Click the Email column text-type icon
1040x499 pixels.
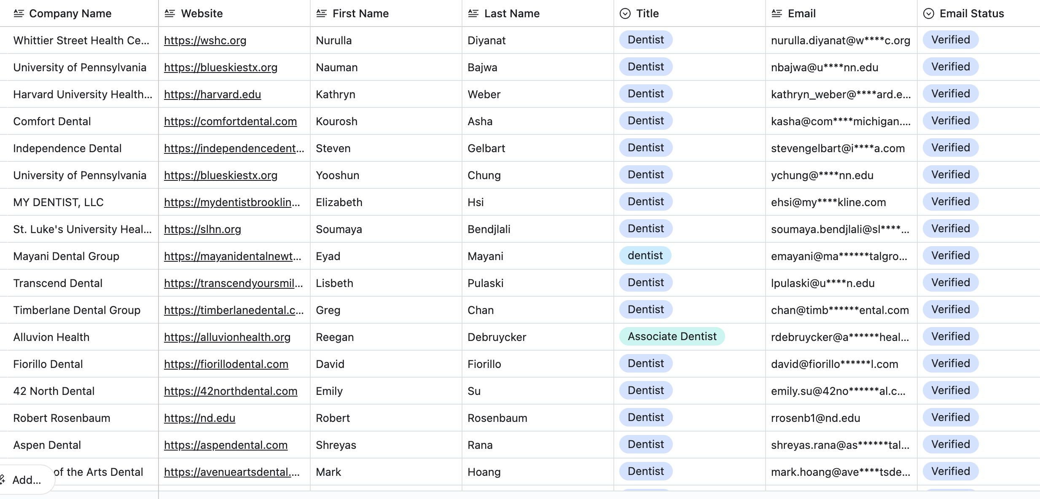tap(777, 13)
